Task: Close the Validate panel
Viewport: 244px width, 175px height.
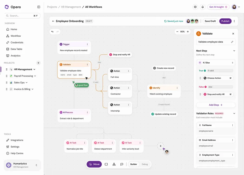Action: coord(233,34)
